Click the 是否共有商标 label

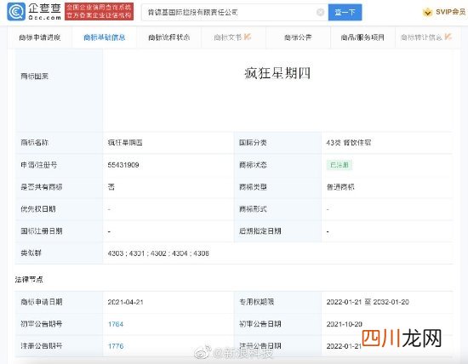click(x=42, y=187)
